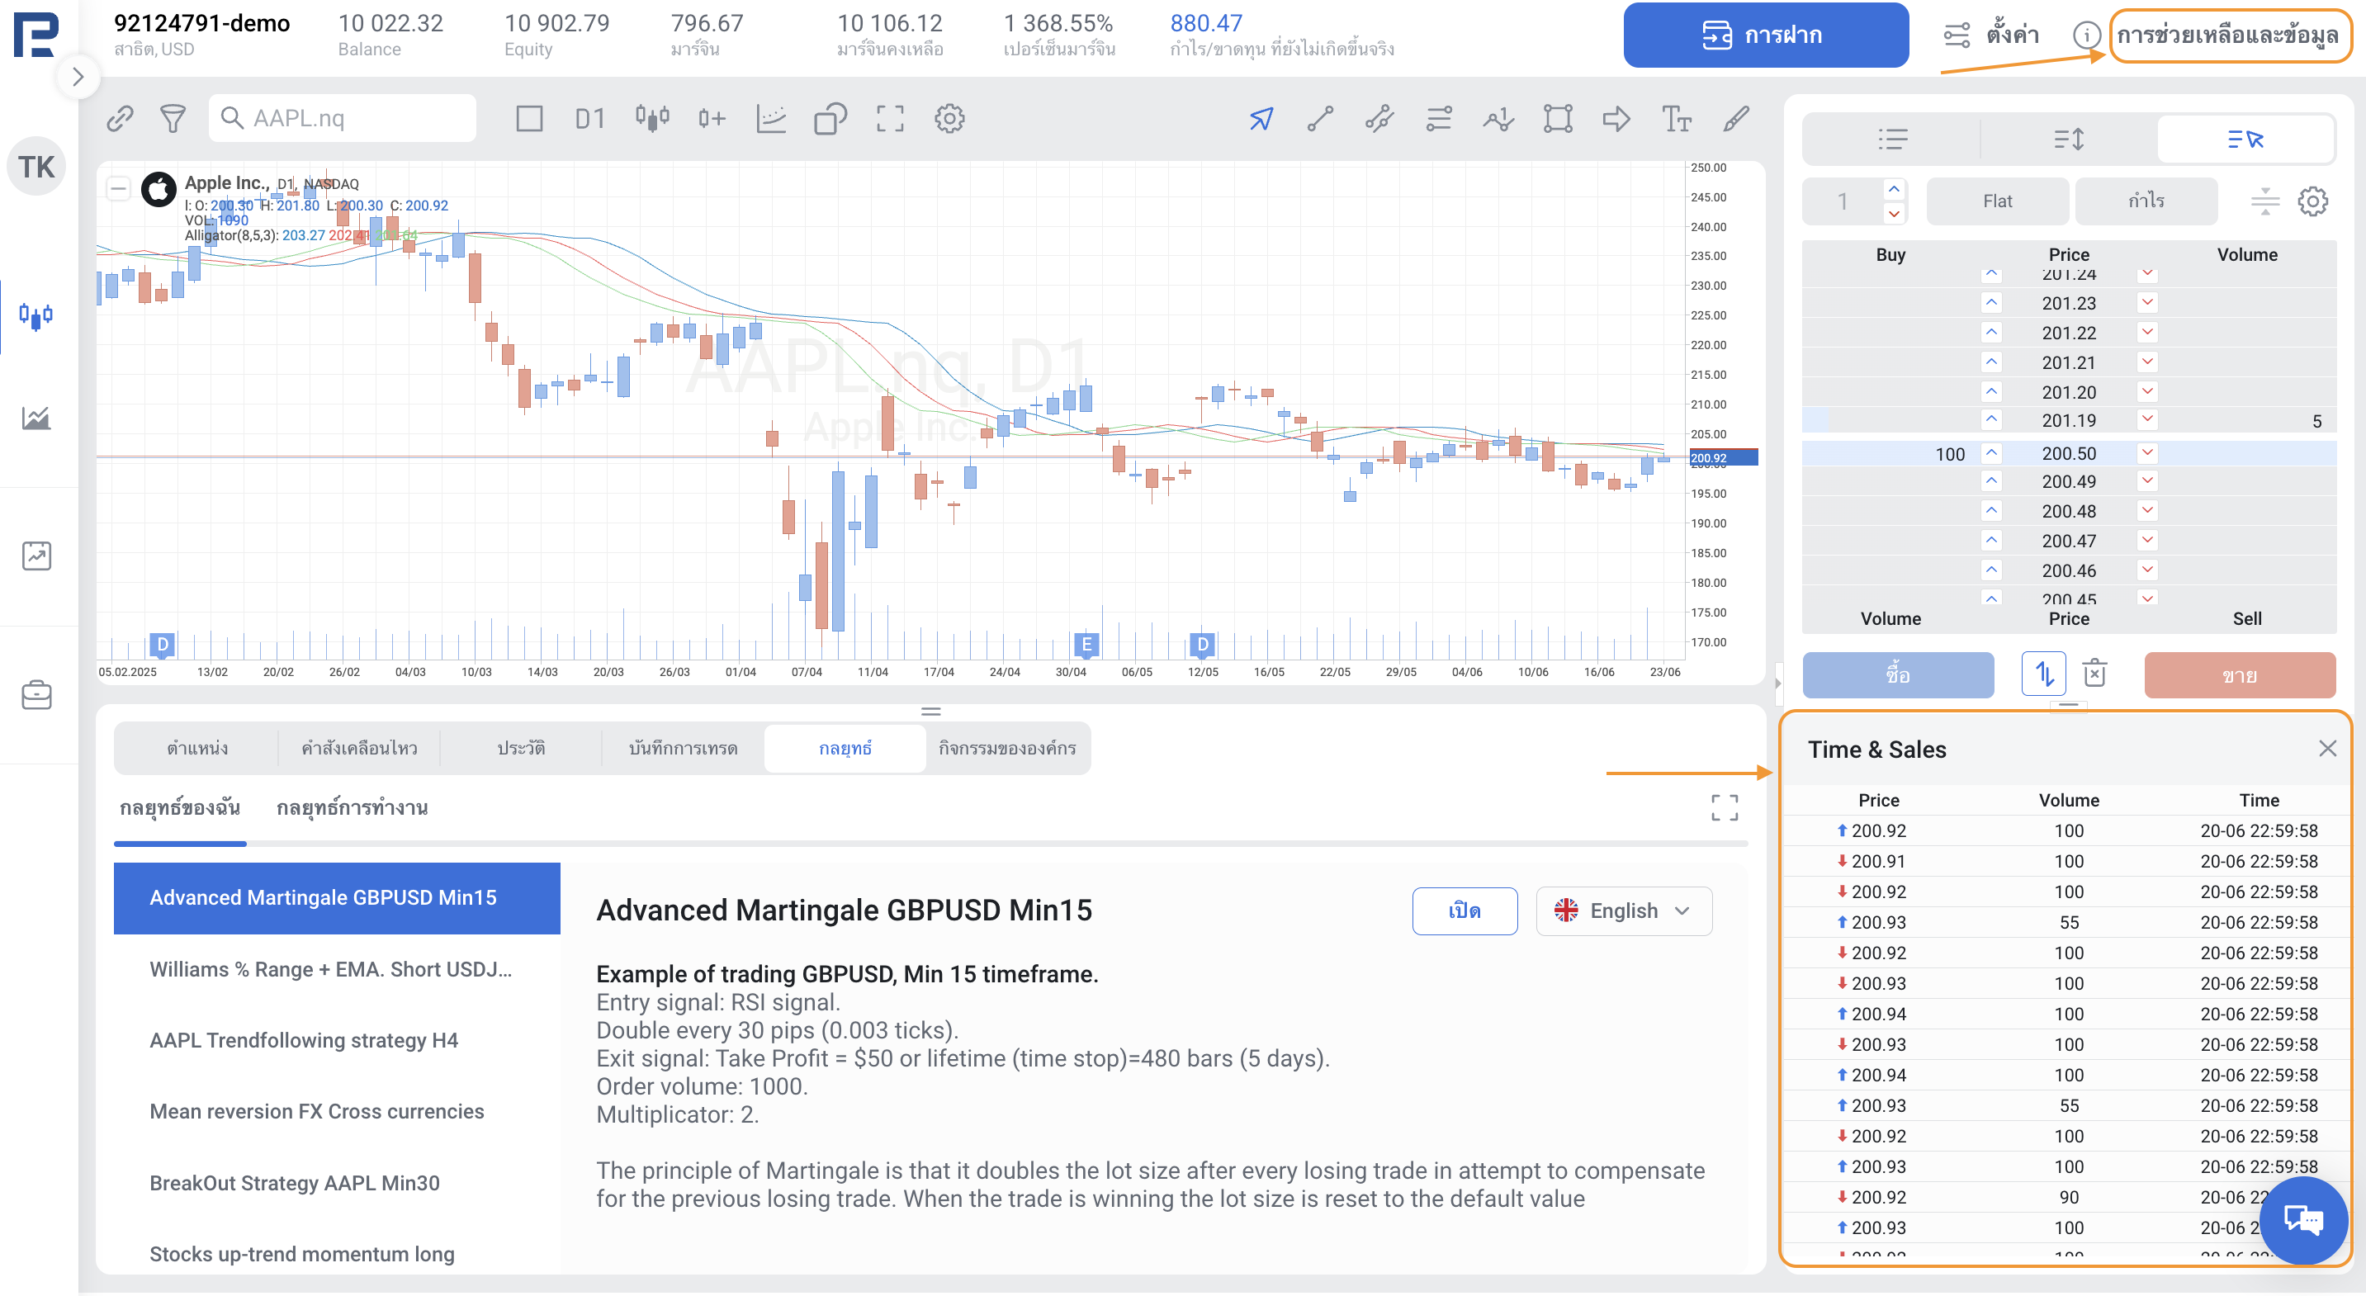This screenshot has width=2366, height=1296.
Task: Open portfolio briefcase icon in sidebar
Action: pyautogui.click(x=37, y=695)
